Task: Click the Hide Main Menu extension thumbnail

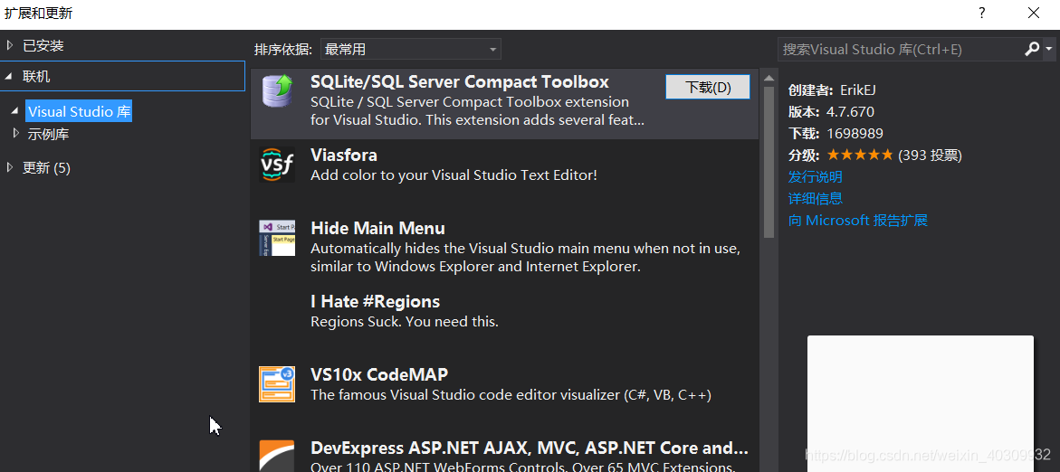Action: click(277, 238)
